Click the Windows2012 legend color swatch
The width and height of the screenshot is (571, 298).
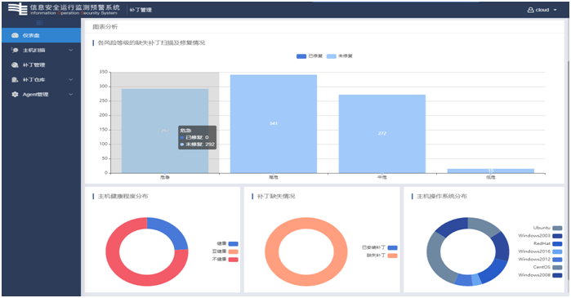pos(557,260)
